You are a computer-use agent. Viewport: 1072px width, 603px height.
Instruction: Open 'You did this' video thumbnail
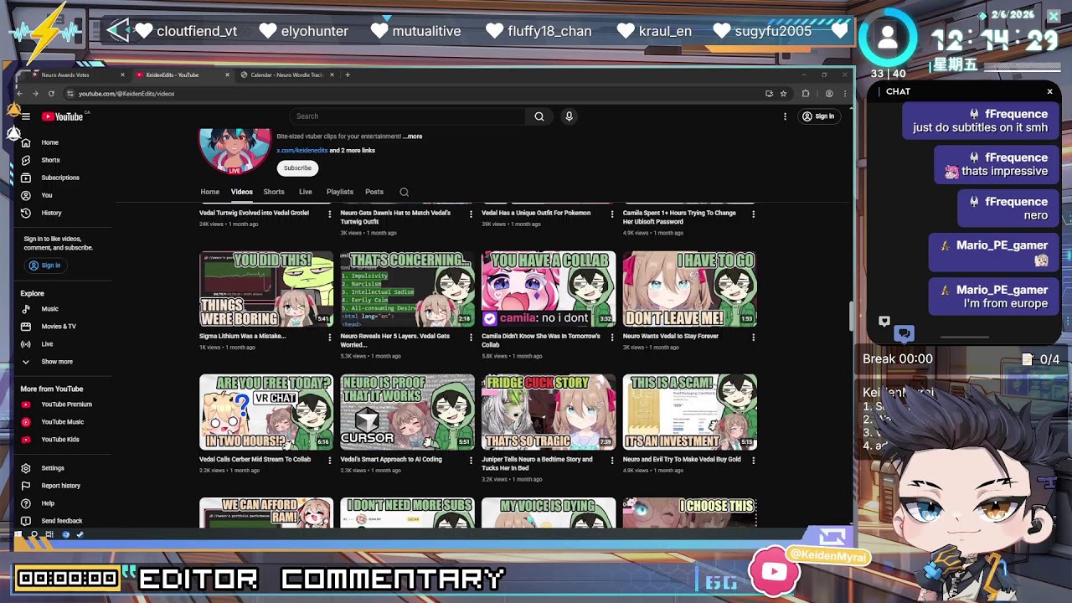tap(266, 289)
